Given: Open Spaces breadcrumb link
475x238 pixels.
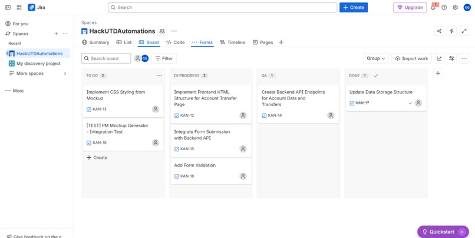Looking at the screenshot, I should (89, 22).
